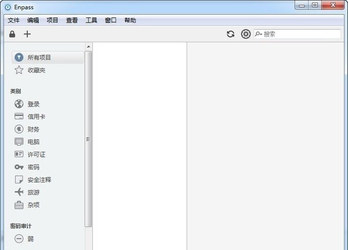Click into the 搜索 search field
The width and height of the screenshot is (348, 250).
coord(297,34)
